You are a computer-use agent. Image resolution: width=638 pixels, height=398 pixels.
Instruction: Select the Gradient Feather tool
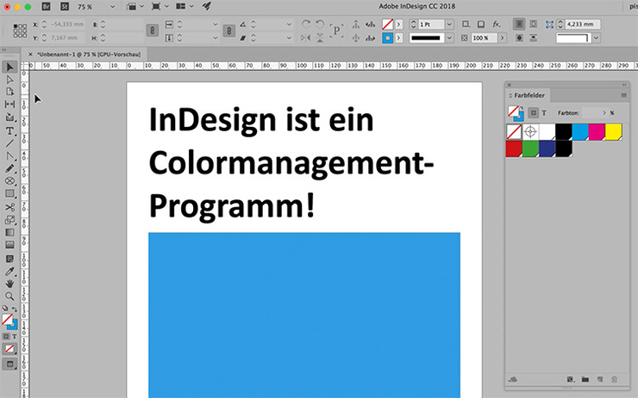pyautogui.click(x=9, y=245)
